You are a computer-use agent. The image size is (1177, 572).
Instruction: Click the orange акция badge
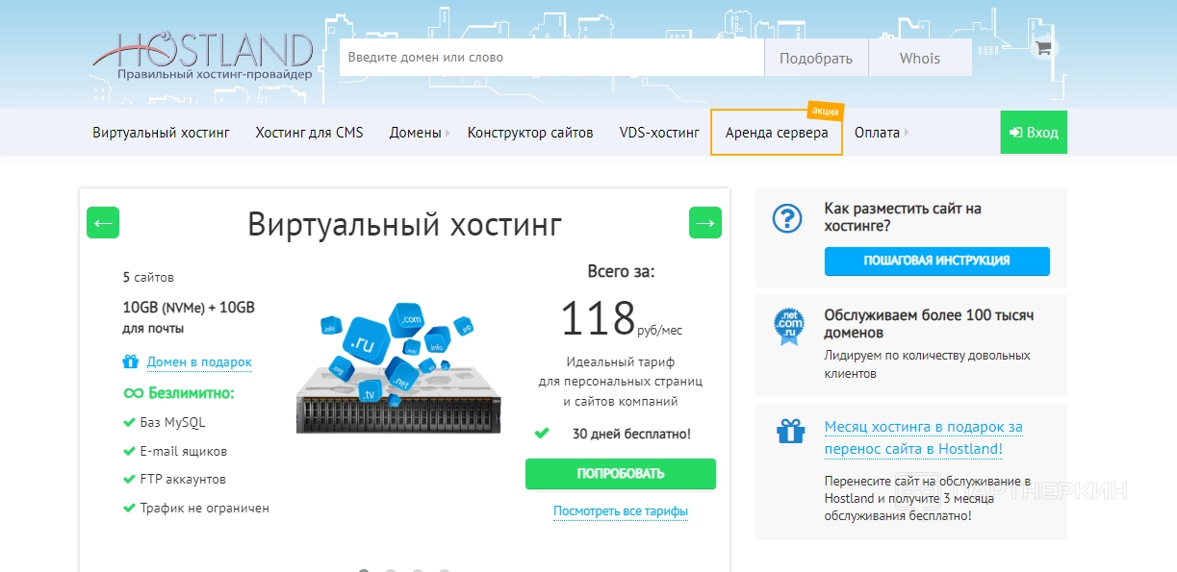[x=826, y=111]
